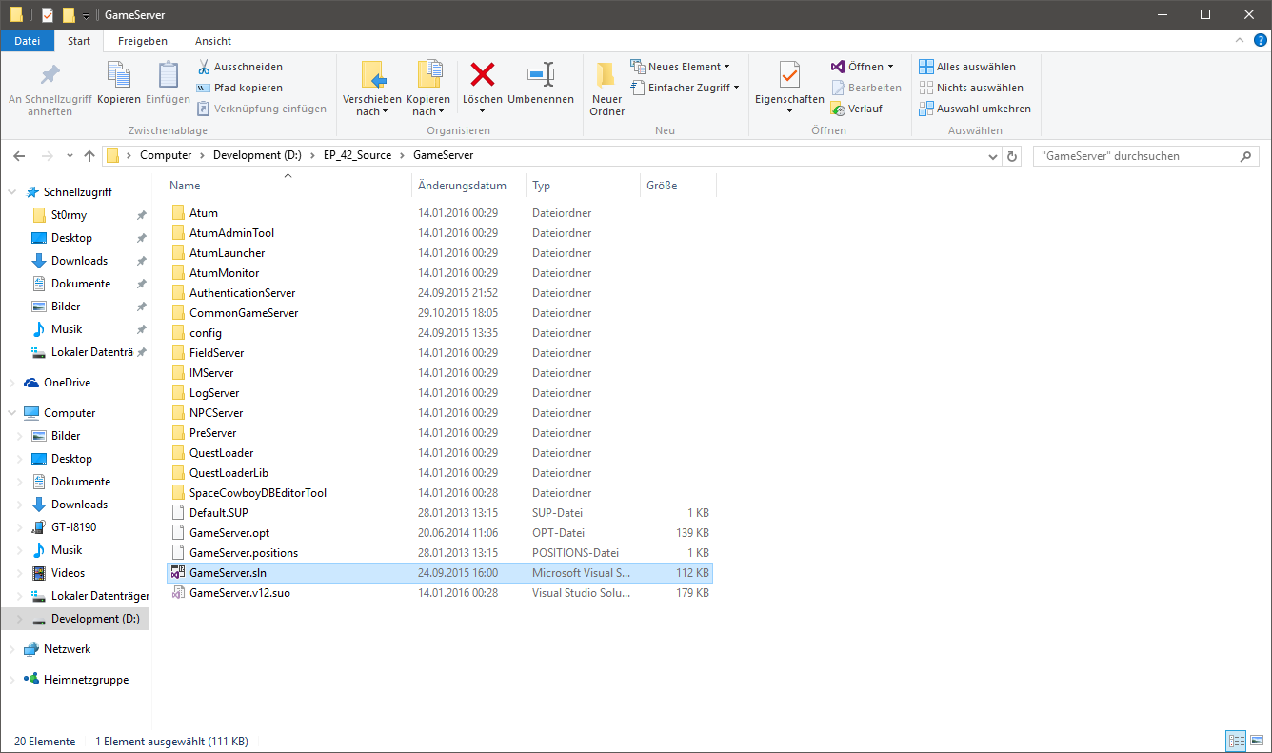Sort by the Name column header
Screen dimensions: 1272x753
(288, 186)
